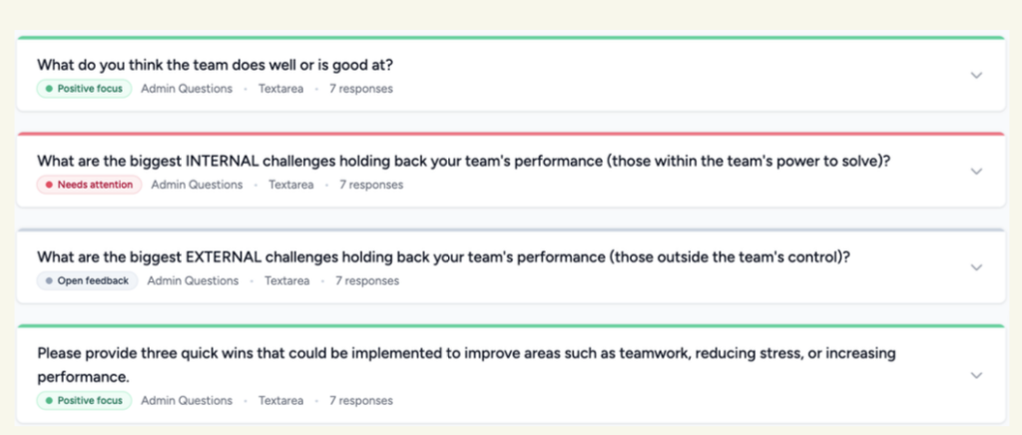Open the biggest INTERNAL challenges question title
This screenshot has width=1022, height=435.
pyautogui.click(x=463, y=161)
